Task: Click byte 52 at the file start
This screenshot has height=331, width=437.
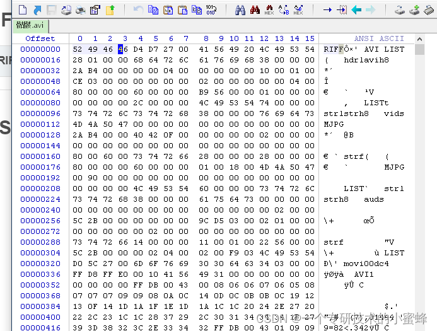Action: pyautogui.click(x=78, y=49)
